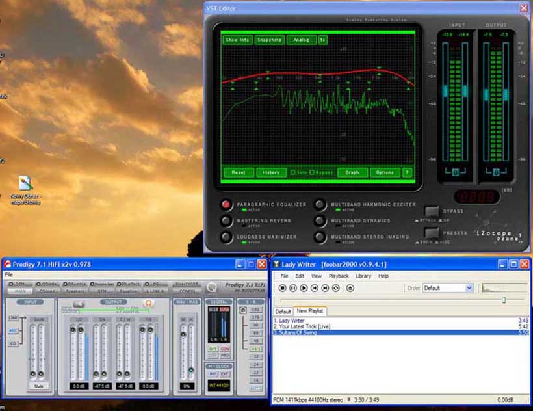This screenshot has width=533, height=411.
Task: Switch to the QSound tab in Prodigy
Action: point(47,291)
